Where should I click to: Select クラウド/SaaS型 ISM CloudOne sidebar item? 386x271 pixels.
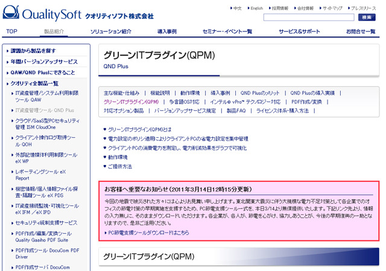point(46,124)
